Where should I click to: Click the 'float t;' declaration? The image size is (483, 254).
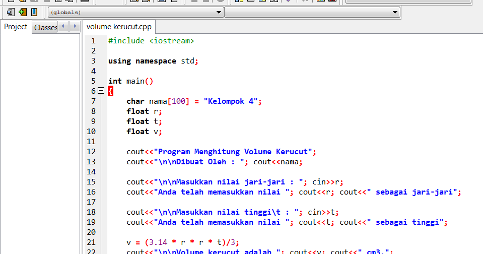click(144, 121)
